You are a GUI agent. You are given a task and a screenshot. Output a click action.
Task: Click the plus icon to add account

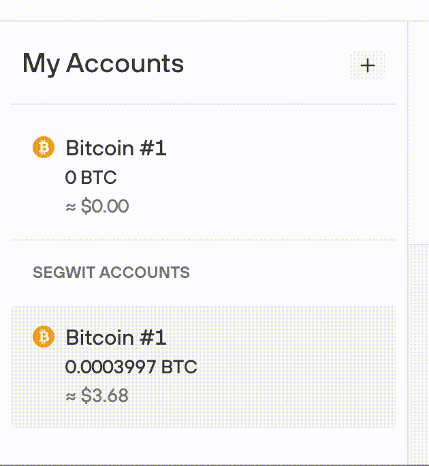point(368,65)
